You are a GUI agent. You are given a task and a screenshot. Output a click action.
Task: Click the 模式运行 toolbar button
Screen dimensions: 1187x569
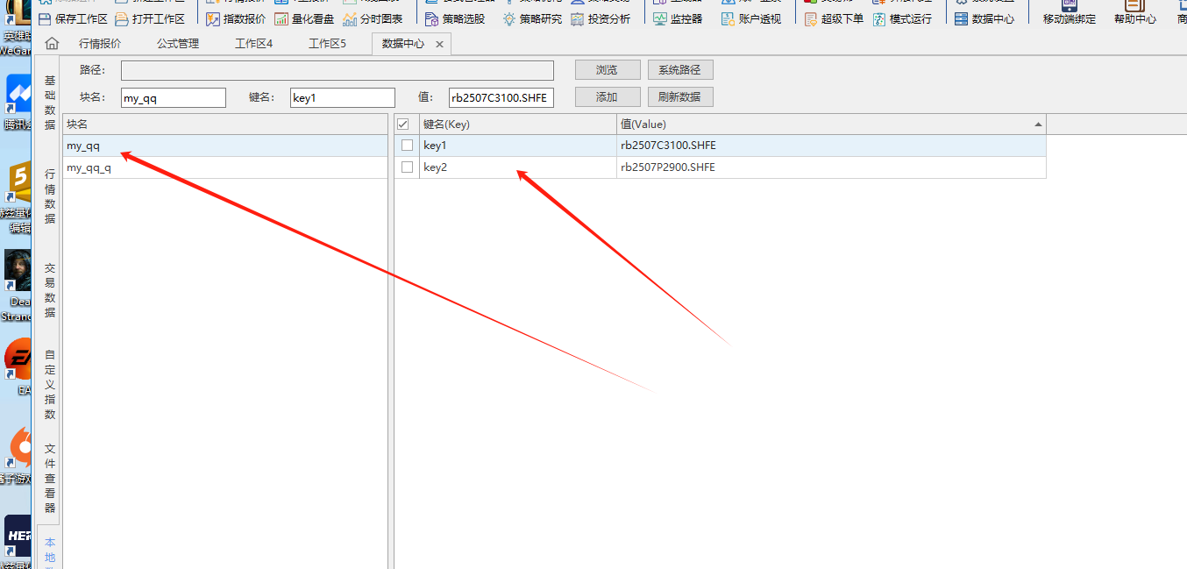pyautogui.click(x=902, y=18)
